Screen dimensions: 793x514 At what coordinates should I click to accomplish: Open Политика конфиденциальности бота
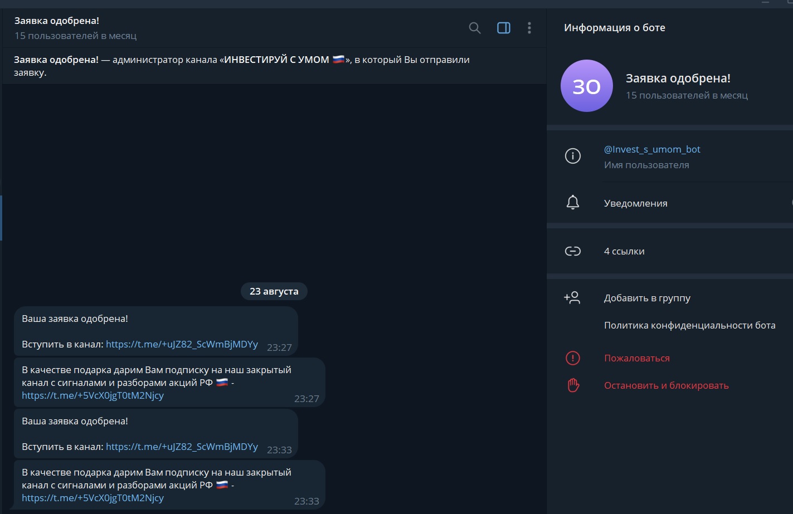(690, 325)
